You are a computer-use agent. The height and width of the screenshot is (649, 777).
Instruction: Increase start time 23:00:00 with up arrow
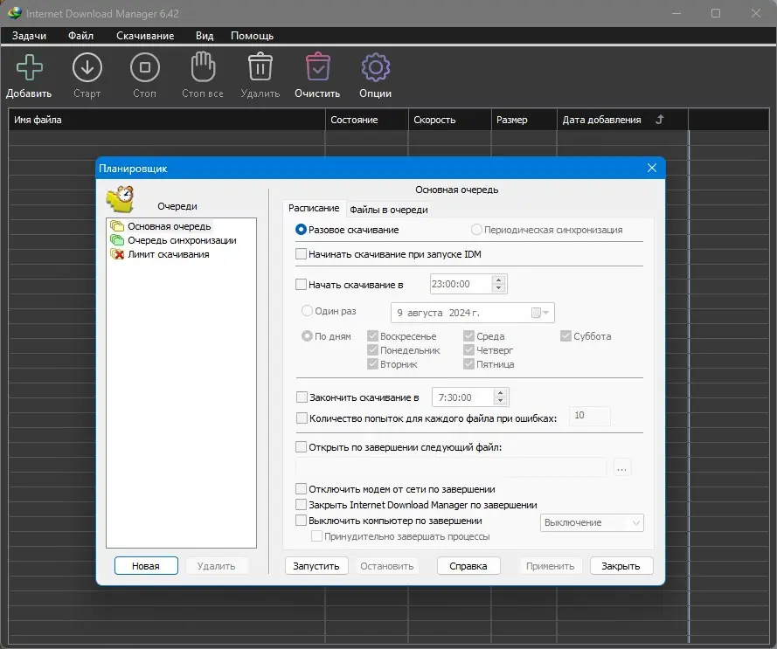point(498,280)
